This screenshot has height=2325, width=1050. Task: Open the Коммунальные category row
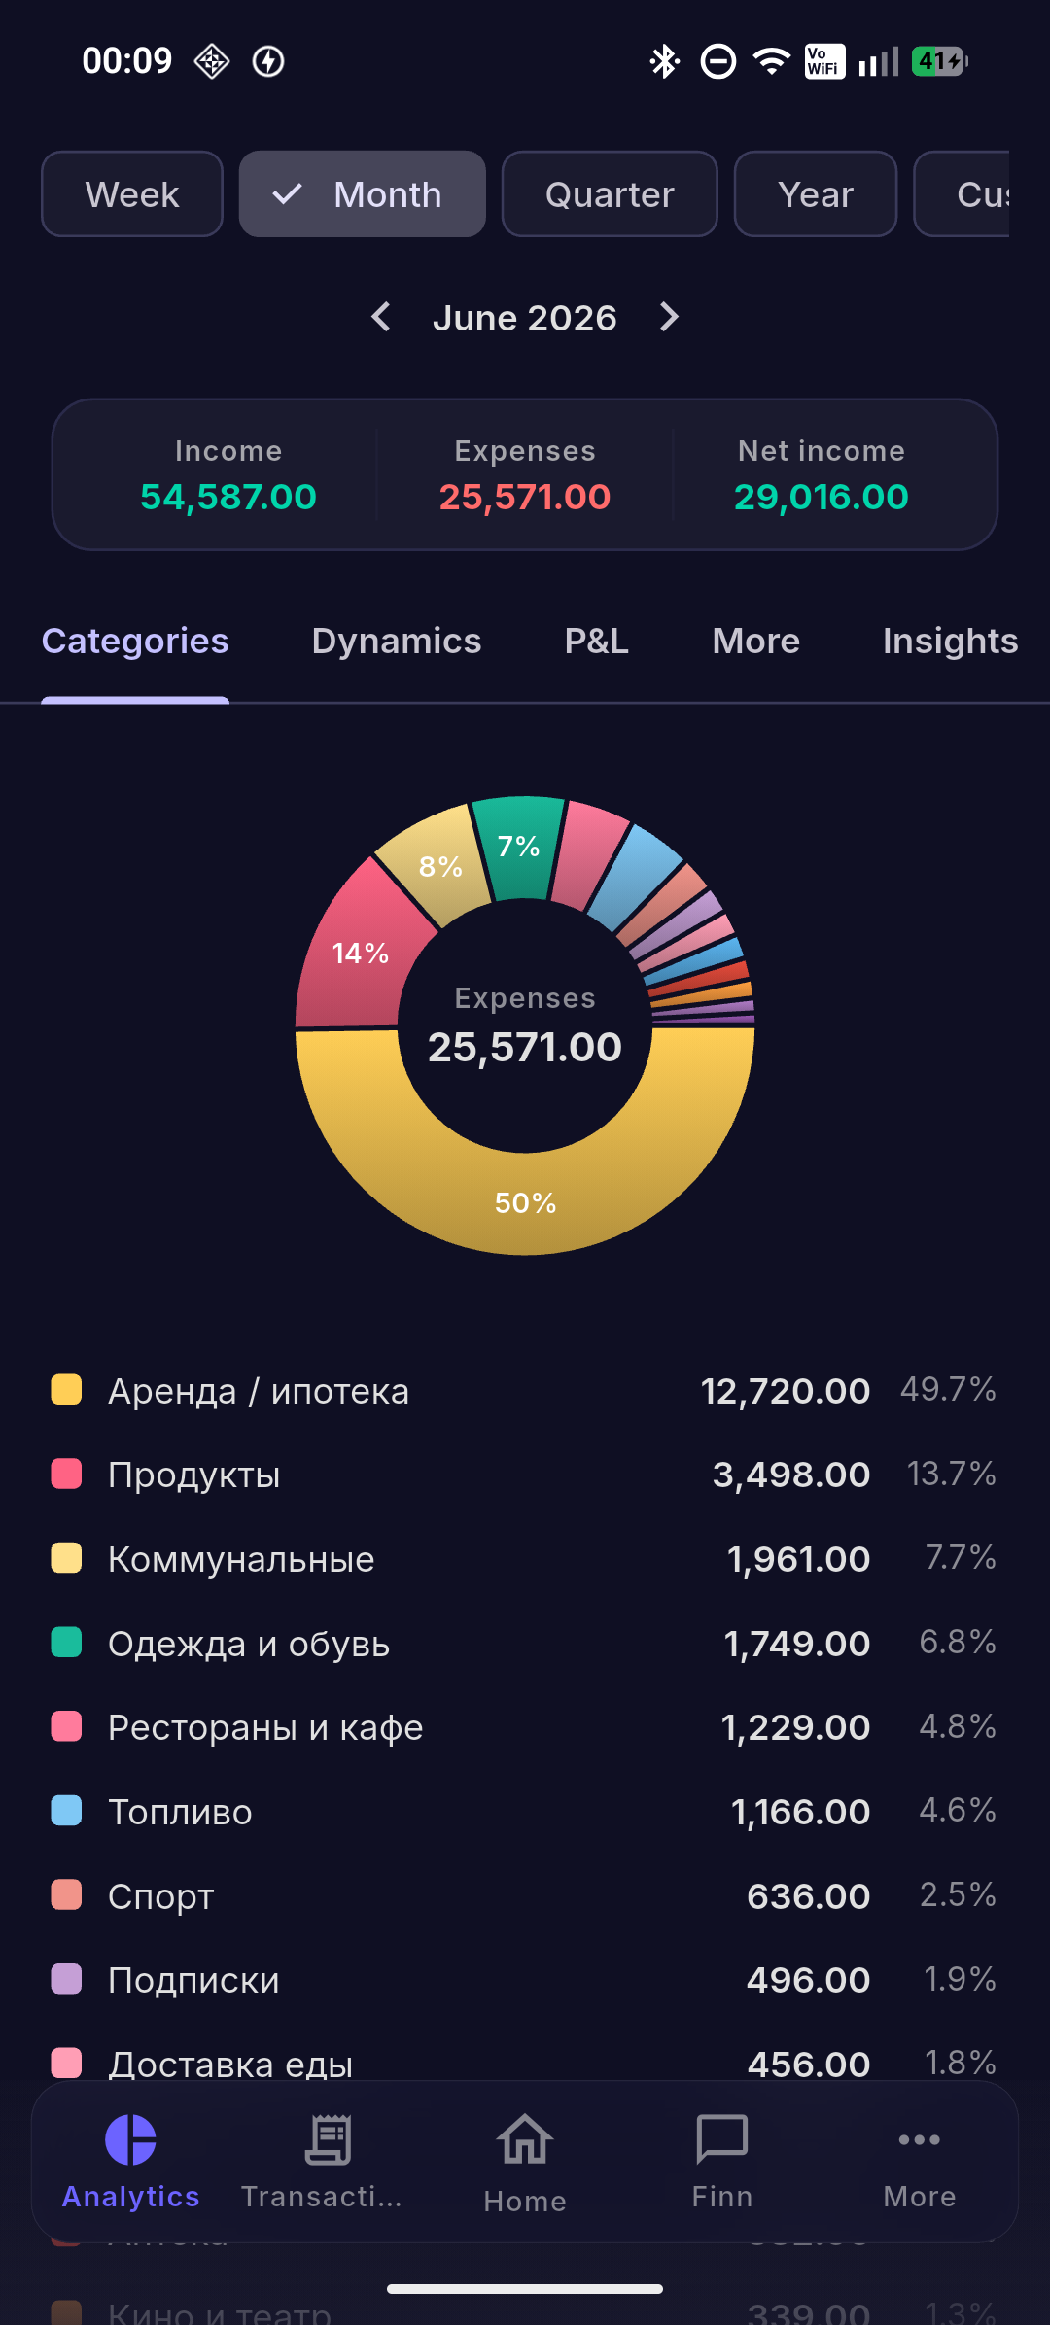tap(525, 1559)
